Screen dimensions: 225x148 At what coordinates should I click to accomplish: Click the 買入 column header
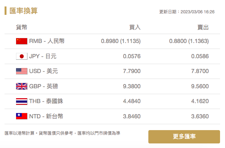[135, 27]
